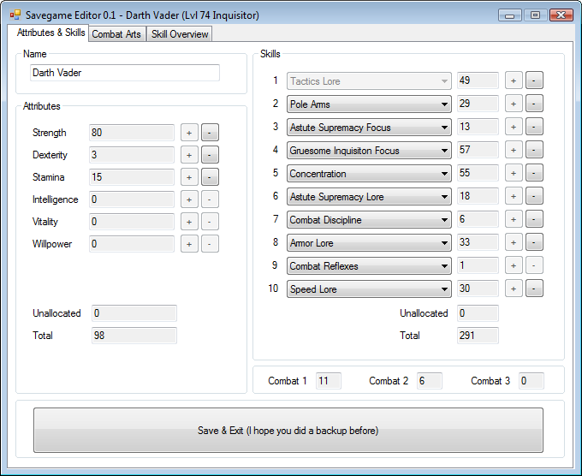Click the Tactics Lore value field showing 49
This screenshot has height=476, width=582.
(x=478, y=80)
